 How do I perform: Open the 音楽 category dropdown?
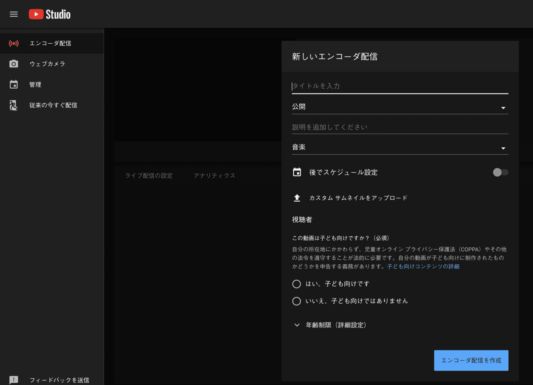pos(503,147)
